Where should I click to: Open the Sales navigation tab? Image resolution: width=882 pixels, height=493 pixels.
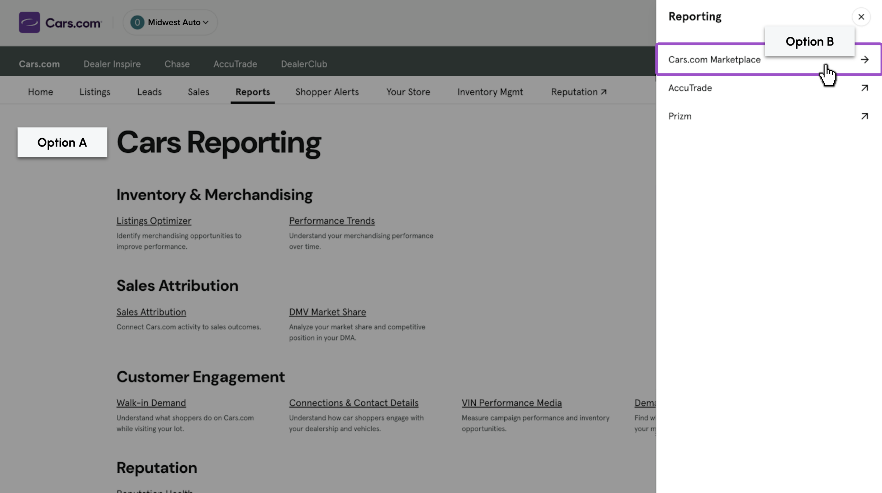click(x=198, y=92)
